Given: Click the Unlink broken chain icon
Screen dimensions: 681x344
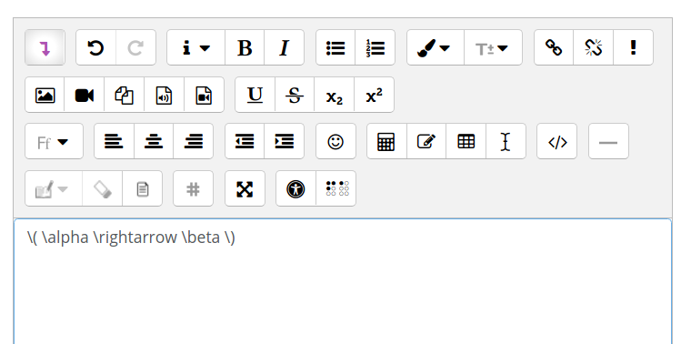Looking at the screenshot, I should click(x=594, y=47).
